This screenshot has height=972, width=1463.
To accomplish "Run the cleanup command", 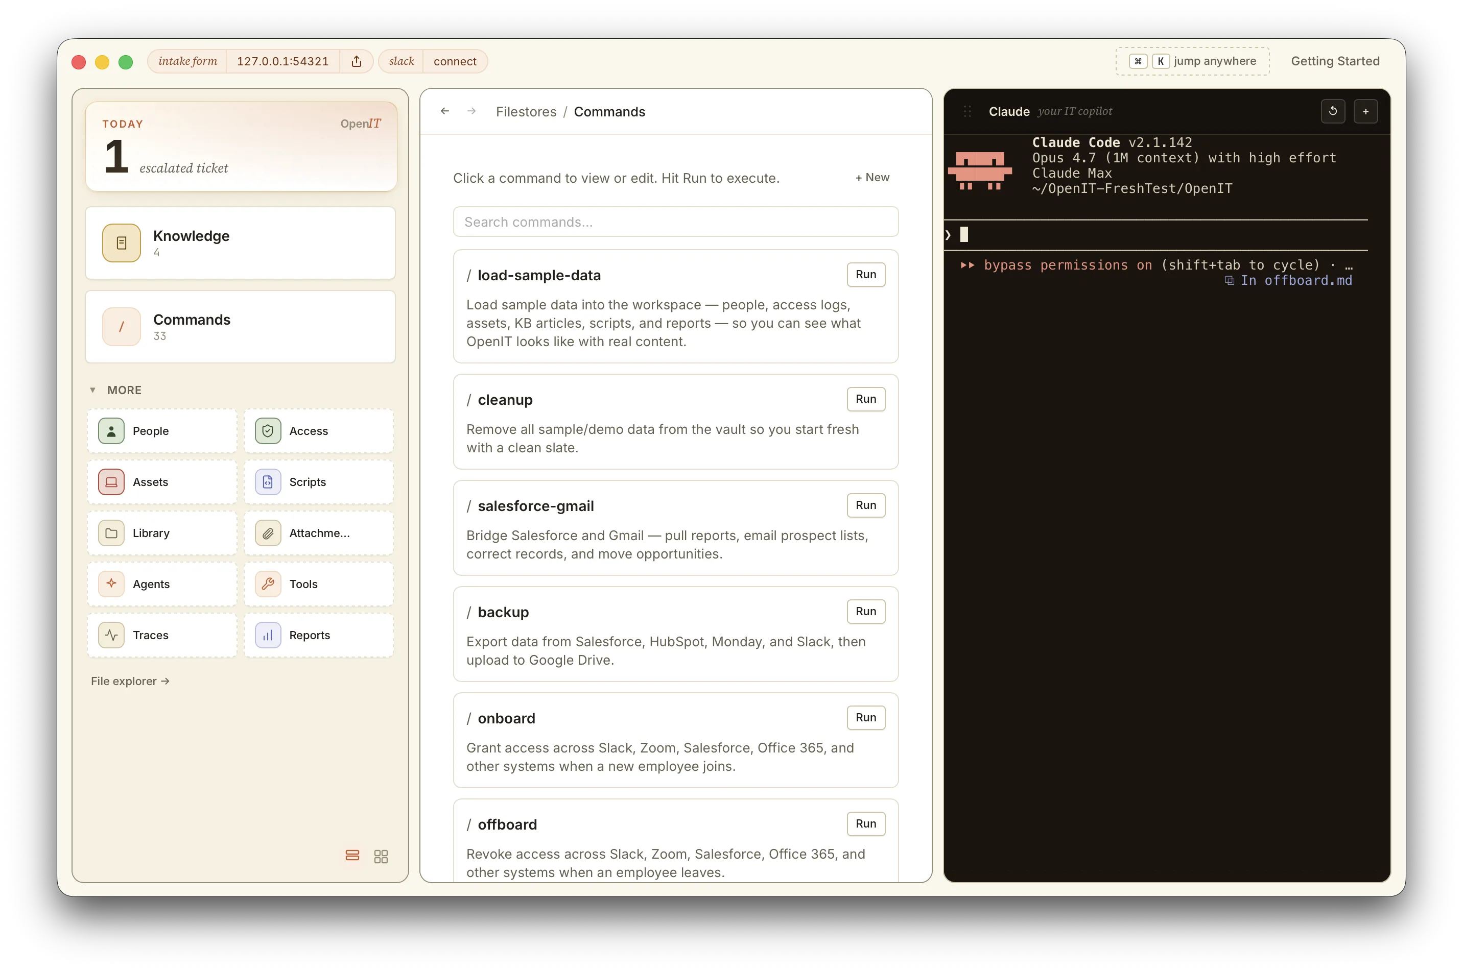I will pos(866,399).
